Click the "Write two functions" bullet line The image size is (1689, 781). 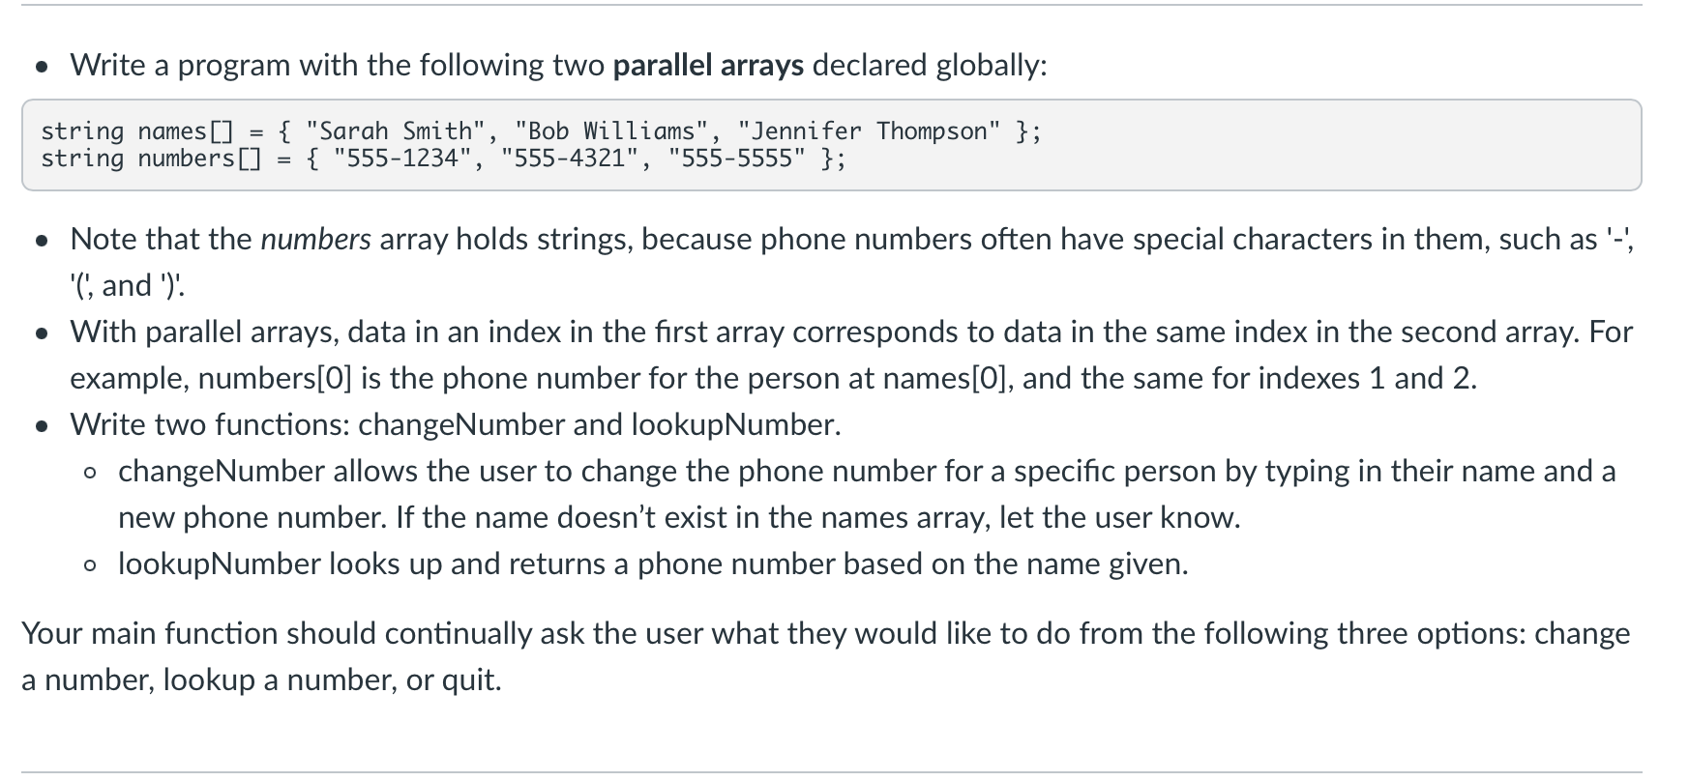[x=456, y=424]
